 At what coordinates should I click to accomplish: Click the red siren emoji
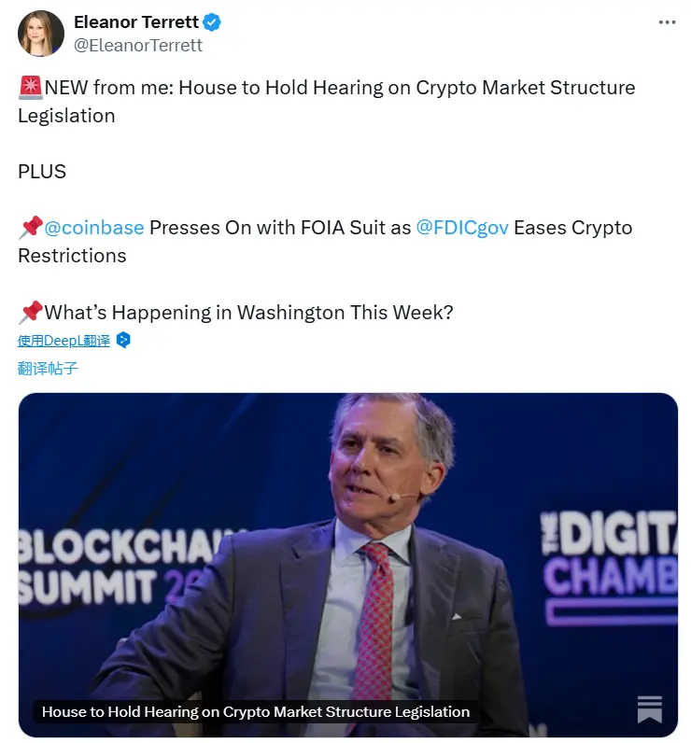click(31, 88)
